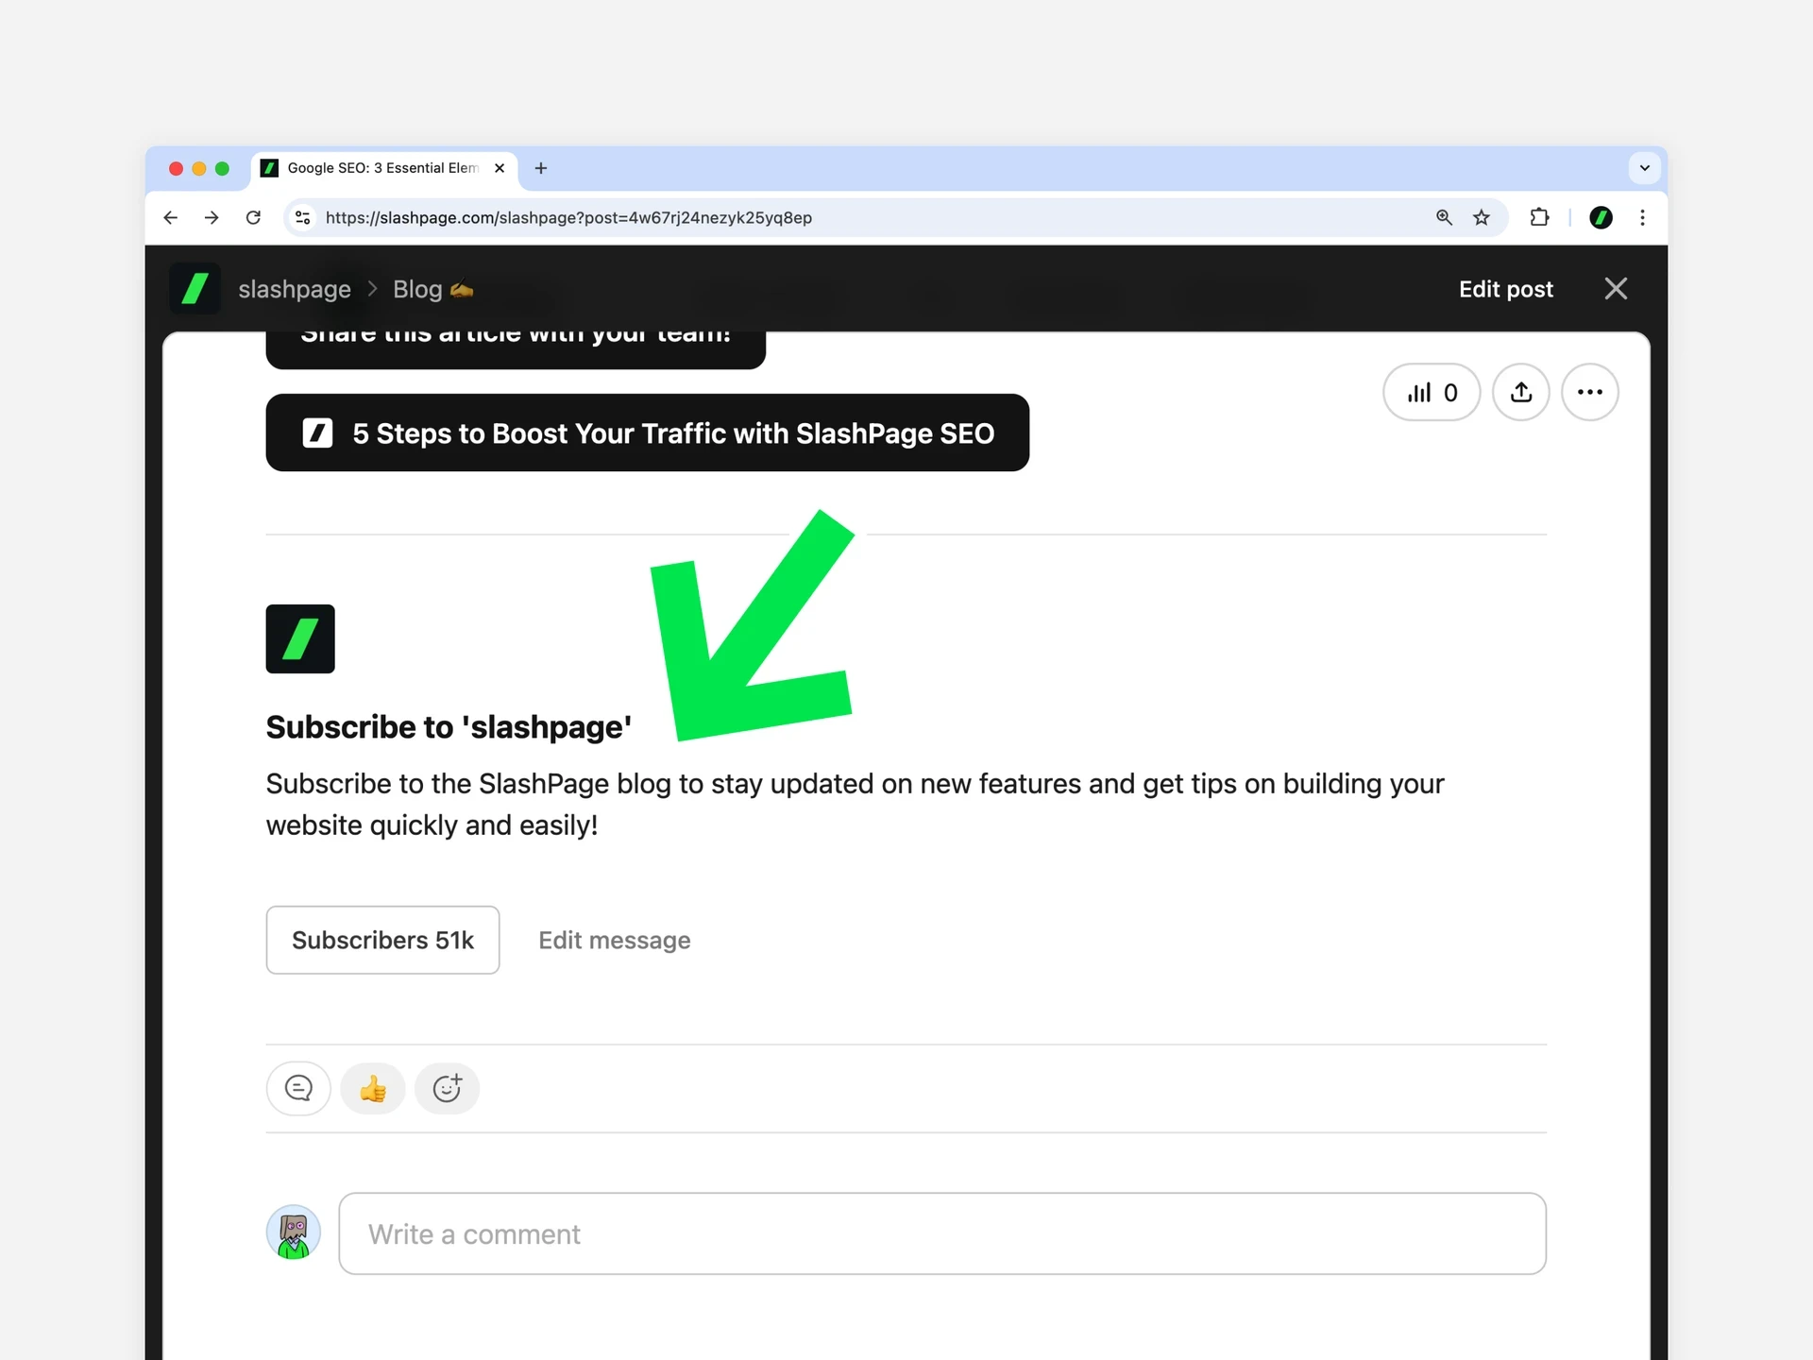Click the slashpage logo in header
Viewport: 1813px width, 1360px height.
[195, 288]
